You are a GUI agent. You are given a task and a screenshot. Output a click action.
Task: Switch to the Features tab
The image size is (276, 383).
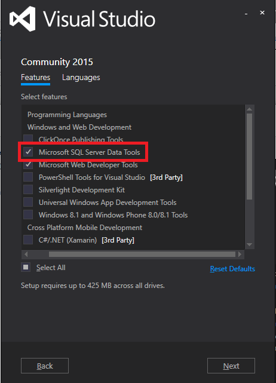[35, 78]
